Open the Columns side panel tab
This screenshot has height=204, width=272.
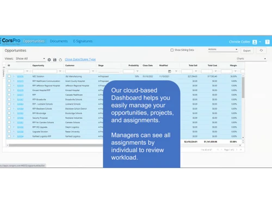(x=4, y=72)
